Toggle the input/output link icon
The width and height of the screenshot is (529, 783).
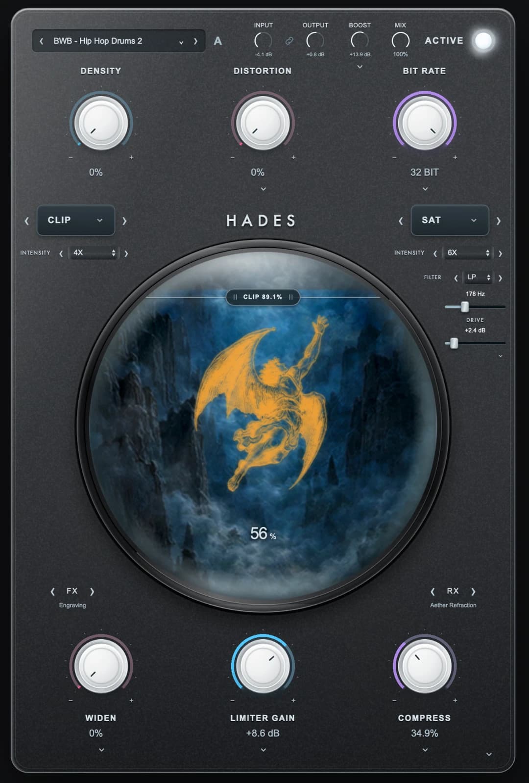point(289,41)
